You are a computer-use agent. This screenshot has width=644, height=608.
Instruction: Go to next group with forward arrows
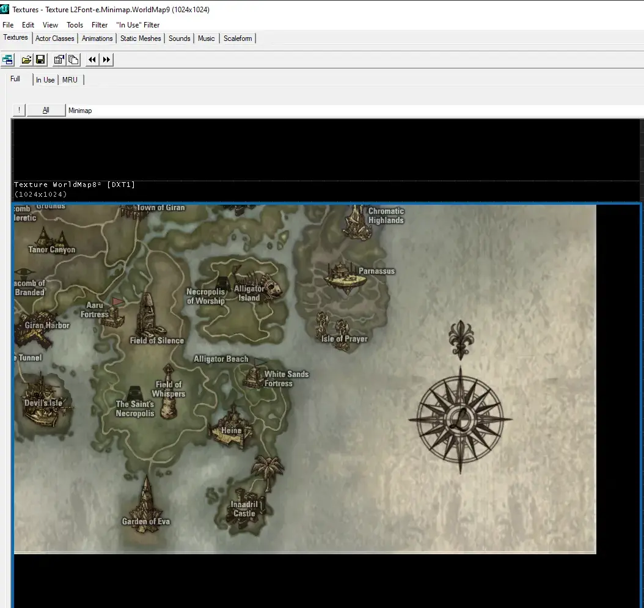[x=106, y=59]
